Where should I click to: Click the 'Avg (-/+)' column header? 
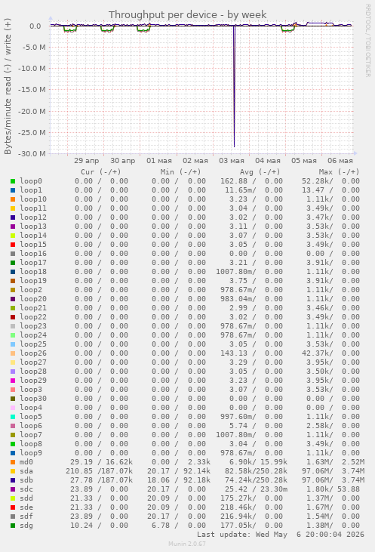click(260, 172)
